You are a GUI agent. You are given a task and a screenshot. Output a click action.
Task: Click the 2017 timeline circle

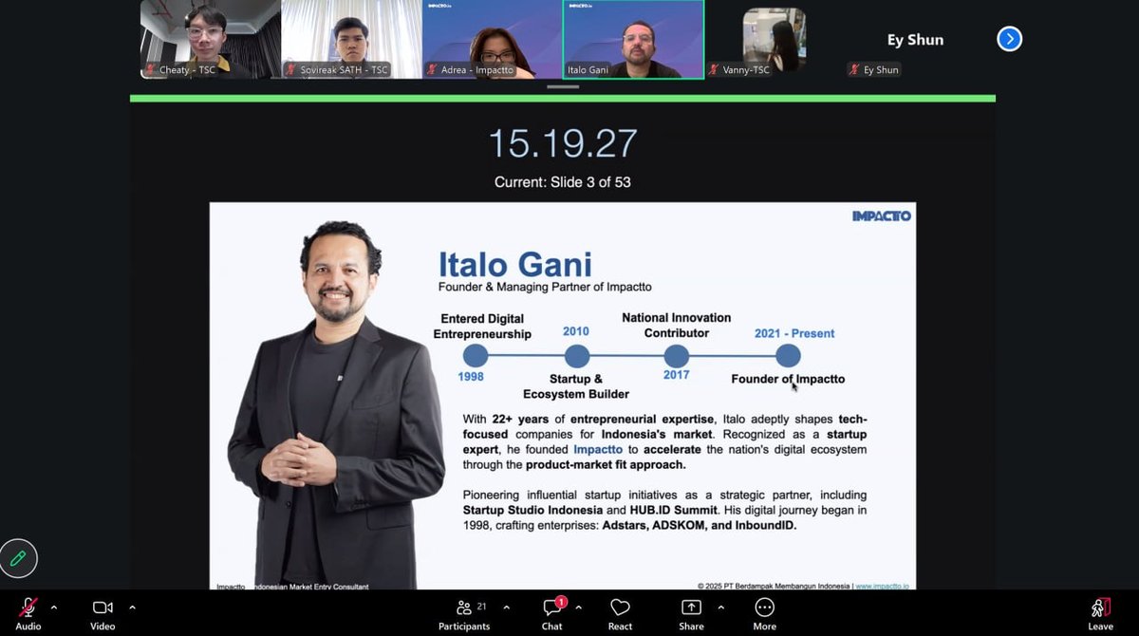coord(676,356)
